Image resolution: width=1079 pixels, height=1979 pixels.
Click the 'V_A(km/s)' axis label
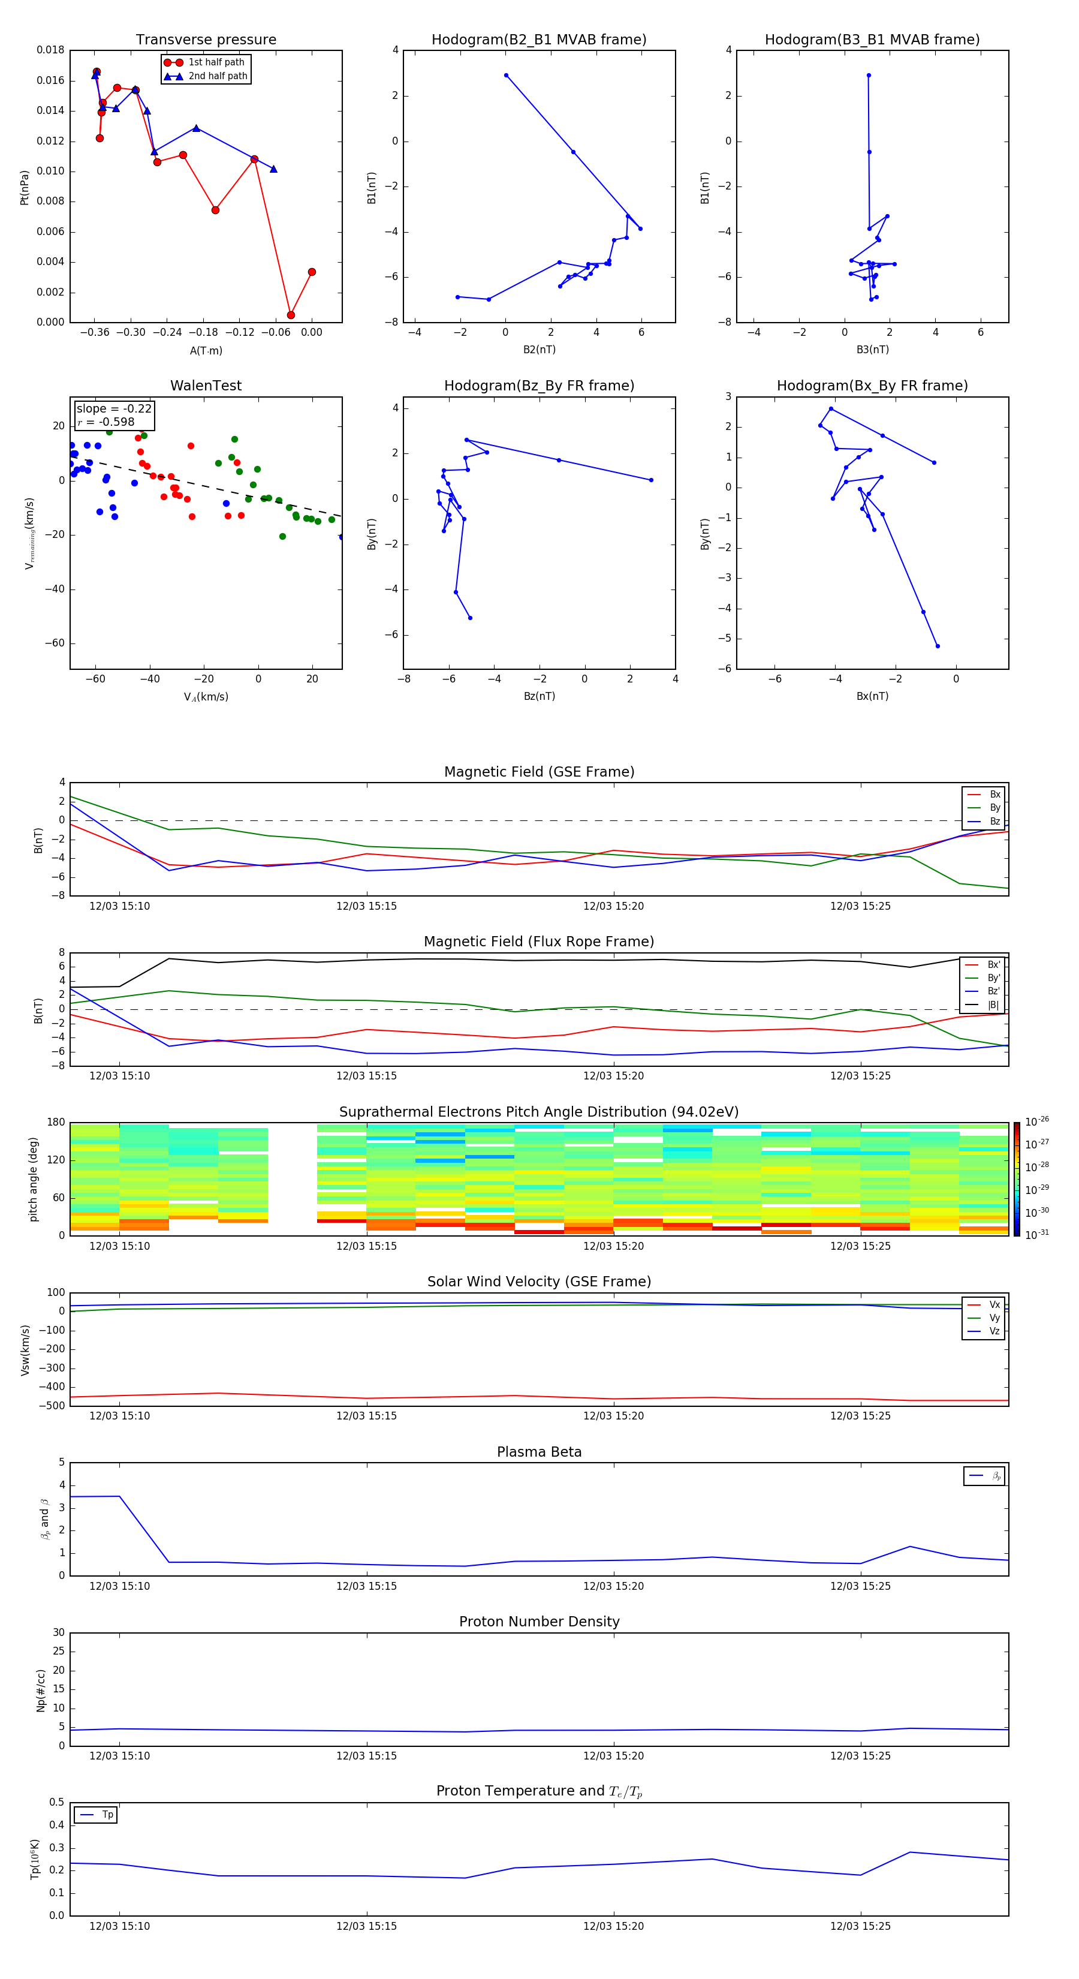[x=206, y=697]
